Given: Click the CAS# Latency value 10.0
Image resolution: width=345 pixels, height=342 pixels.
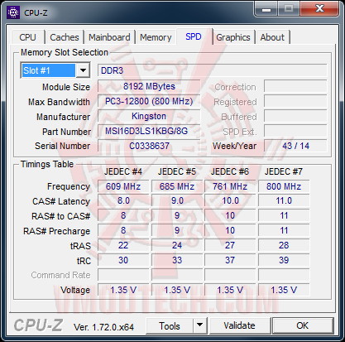Looking at the screenshot, I should click(x=230, y=201).
